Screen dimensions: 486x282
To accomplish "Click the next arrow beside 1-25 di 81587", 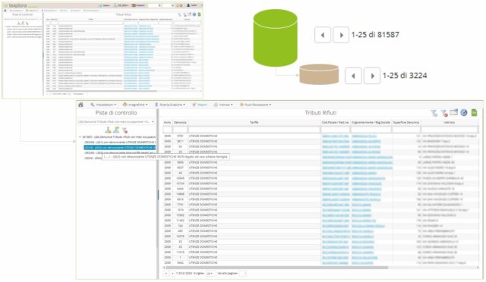I will click(341, 35).
